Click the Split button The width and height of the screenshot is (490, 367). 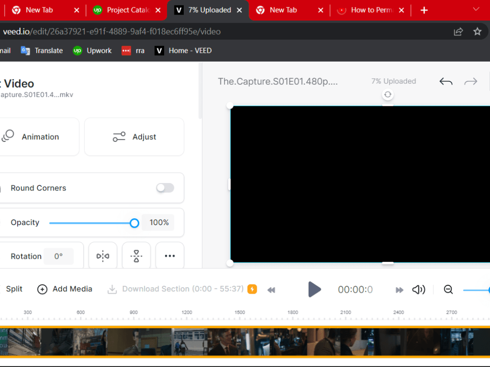pyautogui.click(x=14, y=289)
